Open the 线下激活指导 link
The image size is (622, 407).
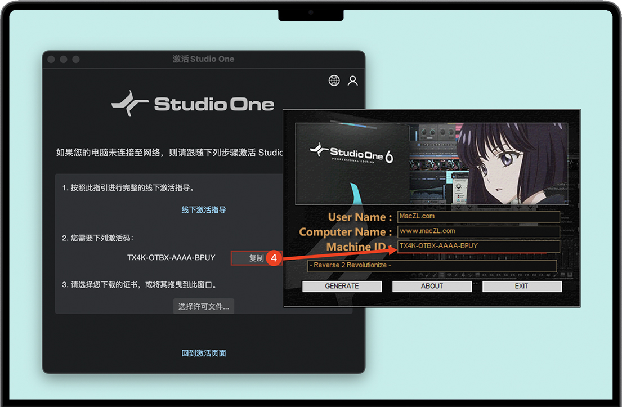coord(204,209)
